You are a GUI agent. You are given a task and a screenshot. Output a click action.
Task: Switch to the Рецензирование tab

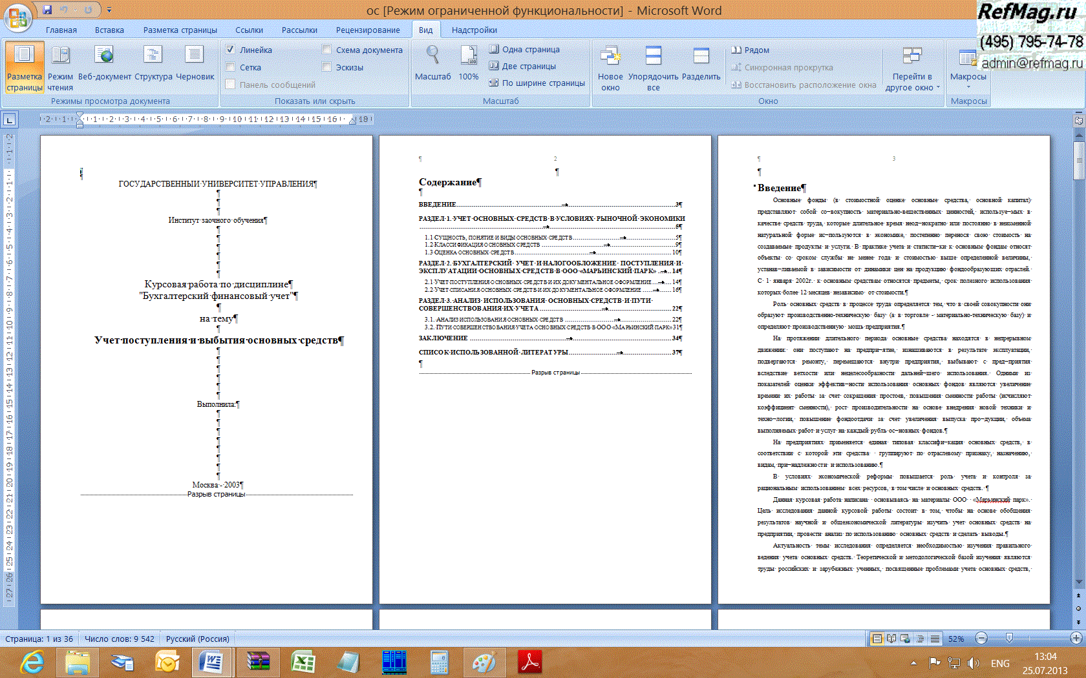[368, 30]
